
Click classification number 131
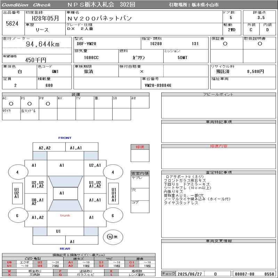pyautogui.click(x=195, y=44)
